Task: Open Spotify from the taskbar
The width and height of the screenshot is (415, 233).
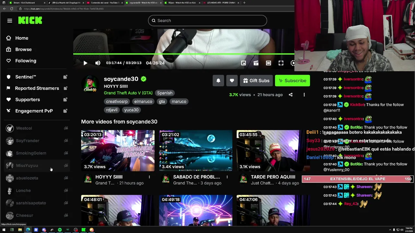Action: (60, 230)
